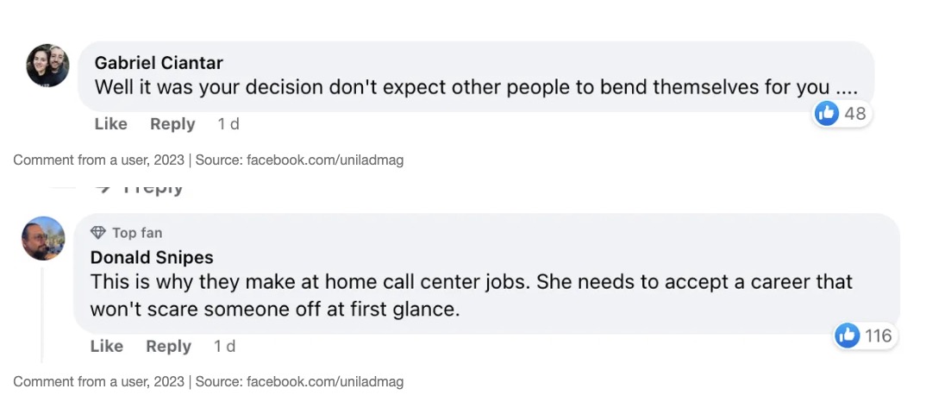Click the 1 d timestamp under Gabriel's comment

click(x=228, y=124)
